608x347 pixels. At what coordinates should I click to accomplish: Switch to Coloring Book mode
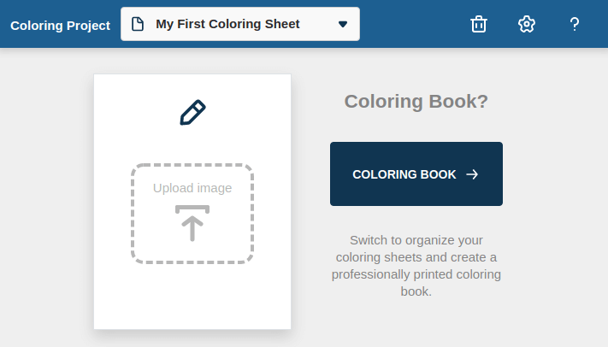(x=416, y=173)
